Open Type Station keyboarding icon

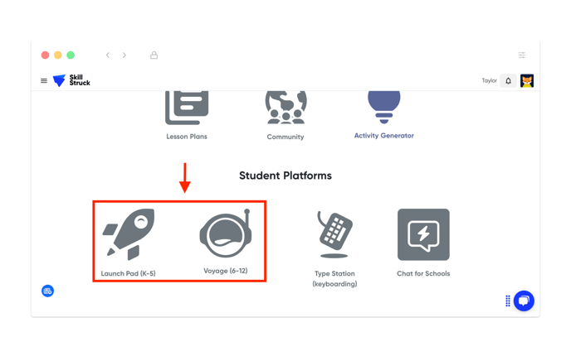coord(334,234)
